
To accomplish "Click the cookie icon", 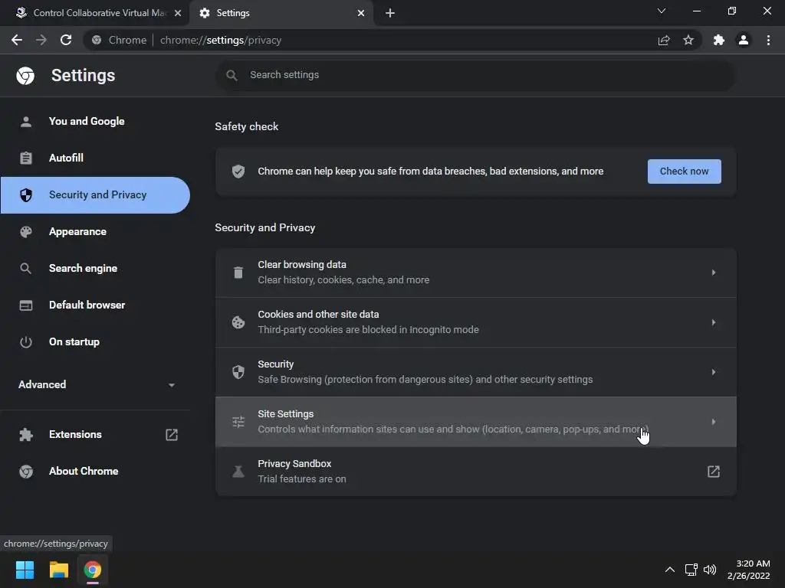I will [238, 322].
